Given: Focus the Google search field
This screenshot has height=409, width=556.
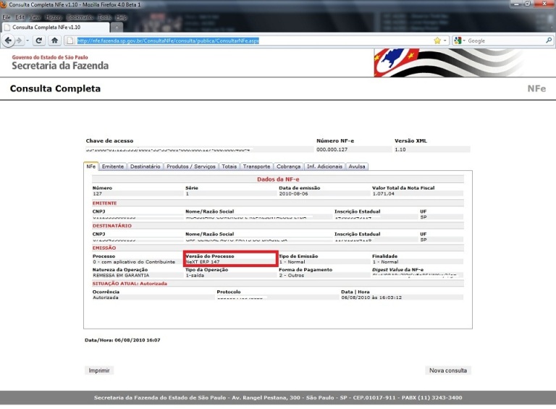Looking at the screenshot, I should pos(505,41).
